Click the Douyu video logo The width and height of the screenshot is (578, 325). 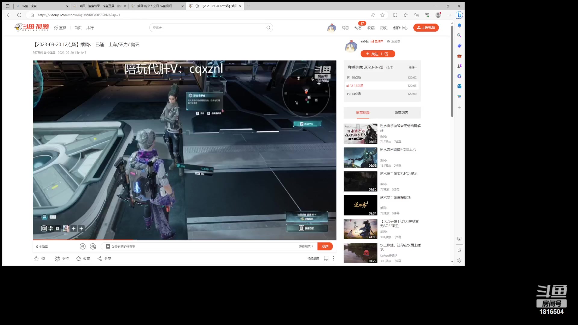(32, 27)
